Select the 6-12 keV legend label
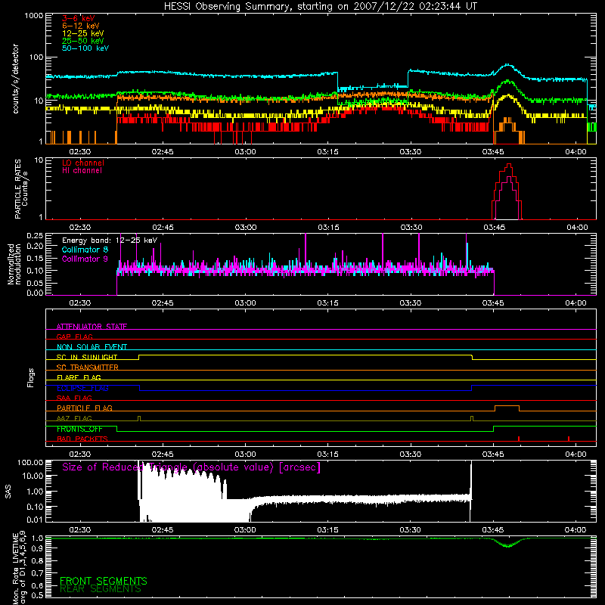This screenshot has width=605, height=605. tap(81, 26)
